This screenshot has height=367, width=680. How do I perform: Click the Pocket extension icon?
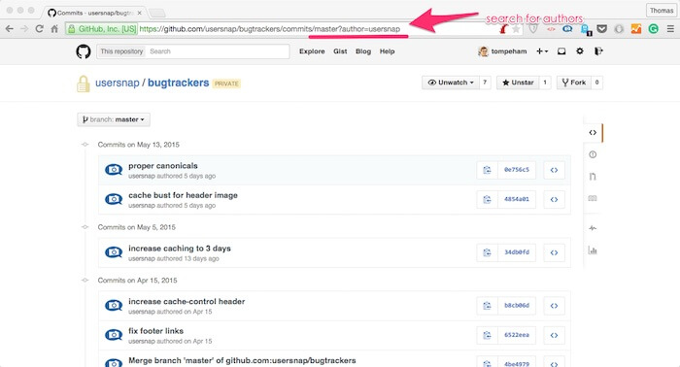point(602,29)
